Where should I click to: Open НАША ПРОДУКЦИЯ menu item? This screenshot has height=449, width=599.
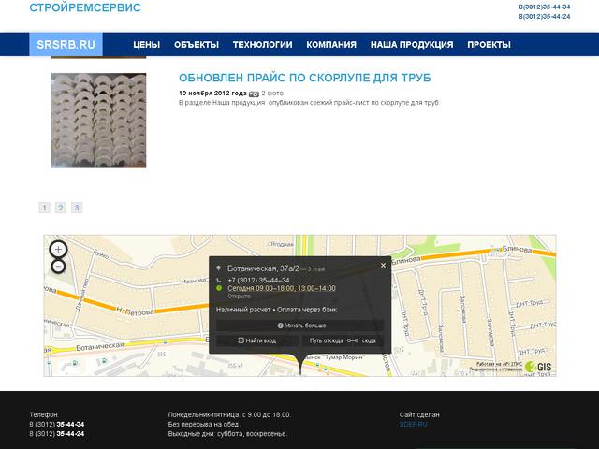(412, 45)
